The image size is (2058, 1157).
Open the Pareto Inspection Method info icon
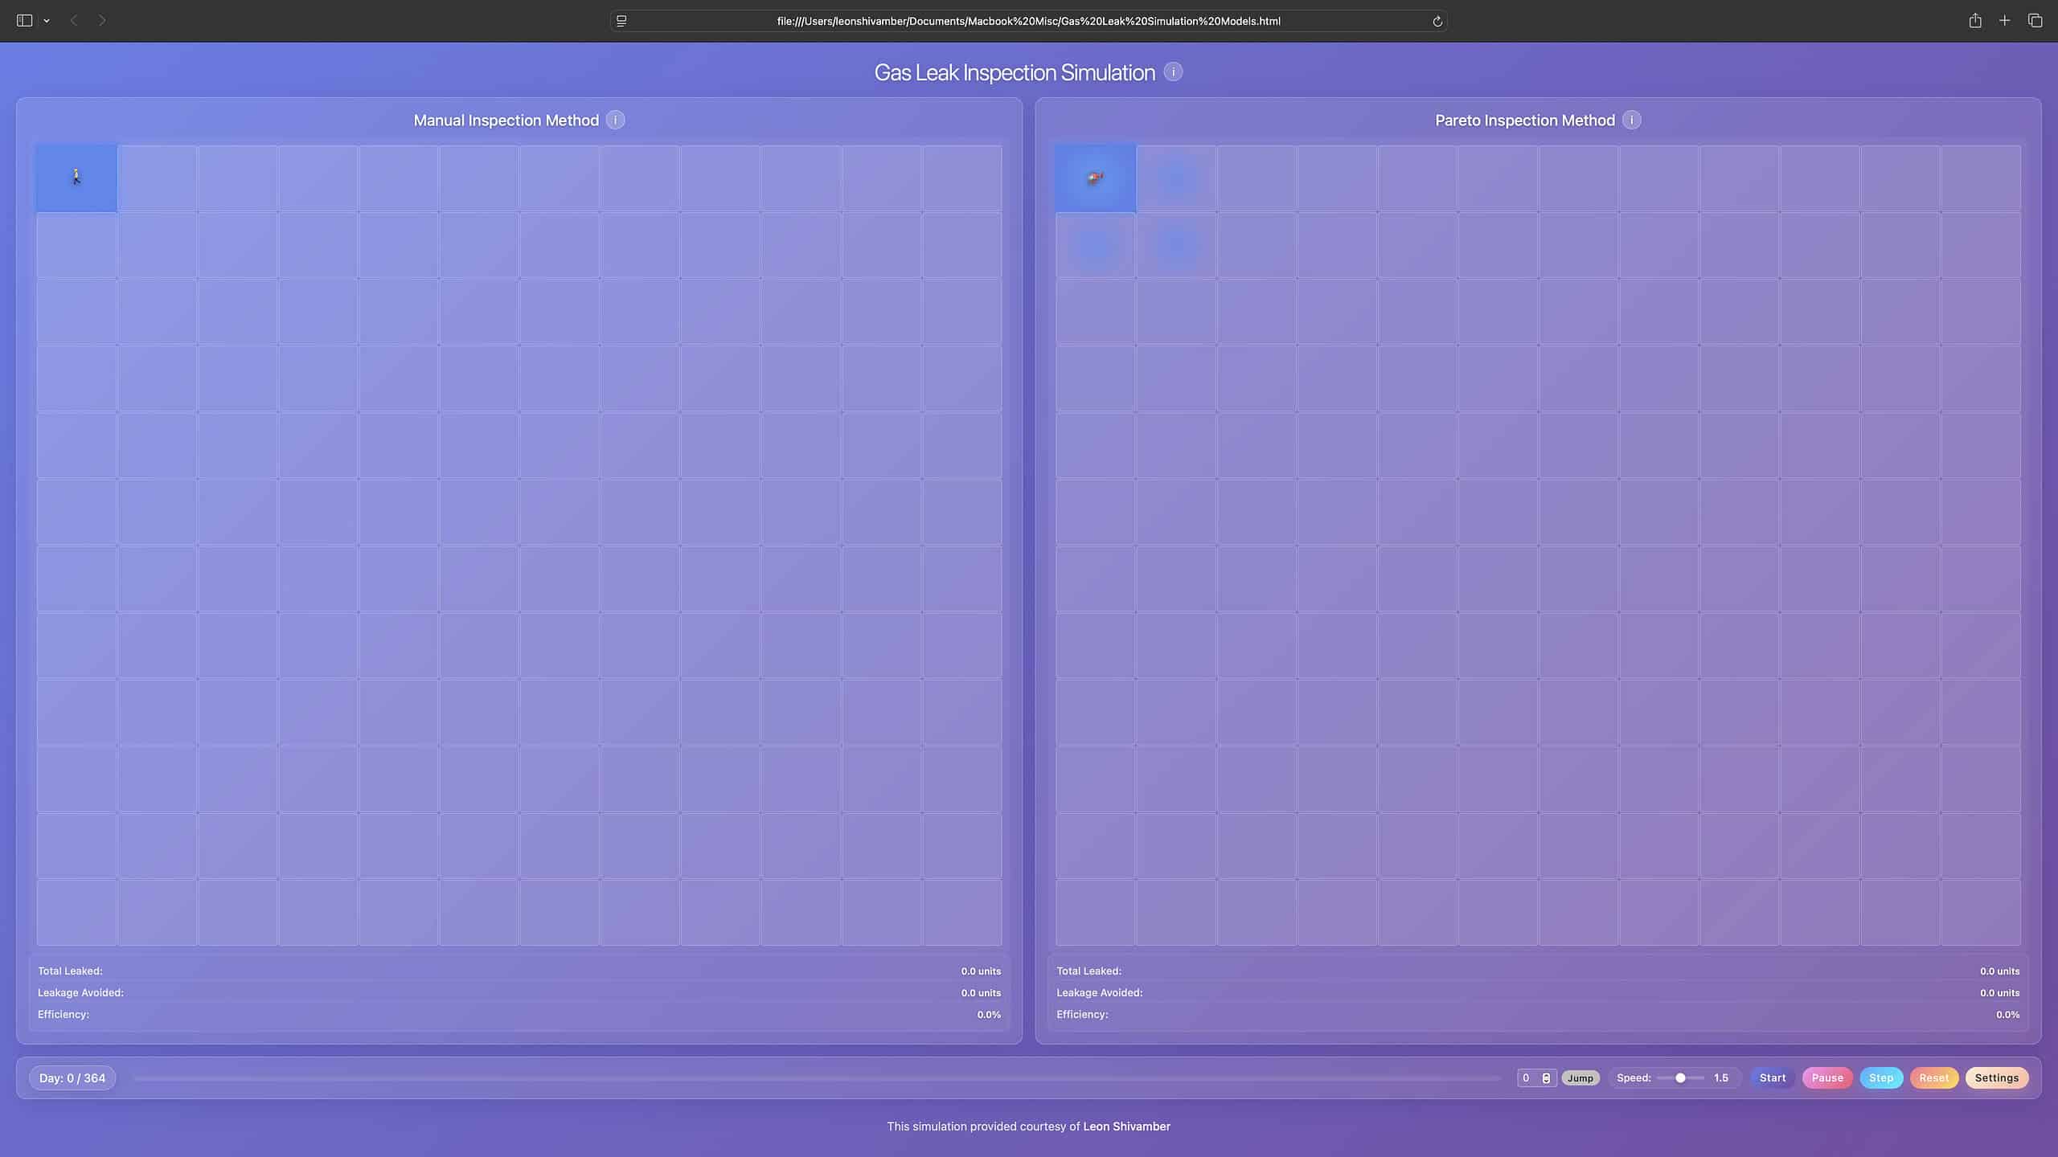[1631, 121]
